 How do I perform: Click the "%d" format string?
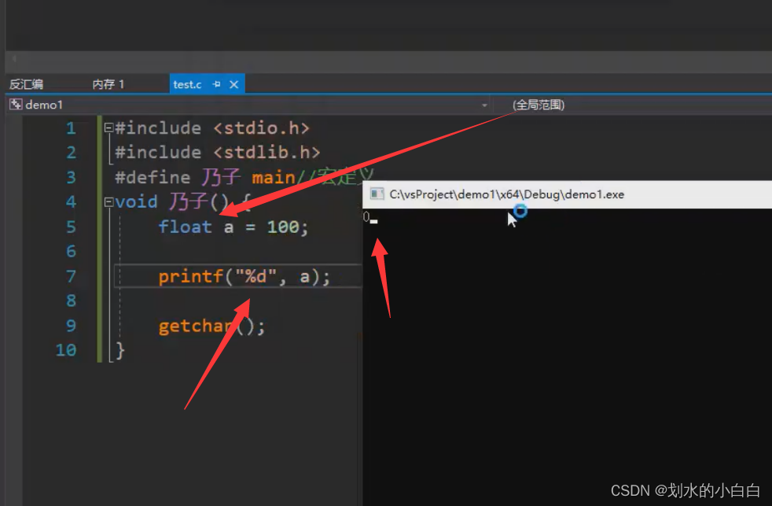256,276
